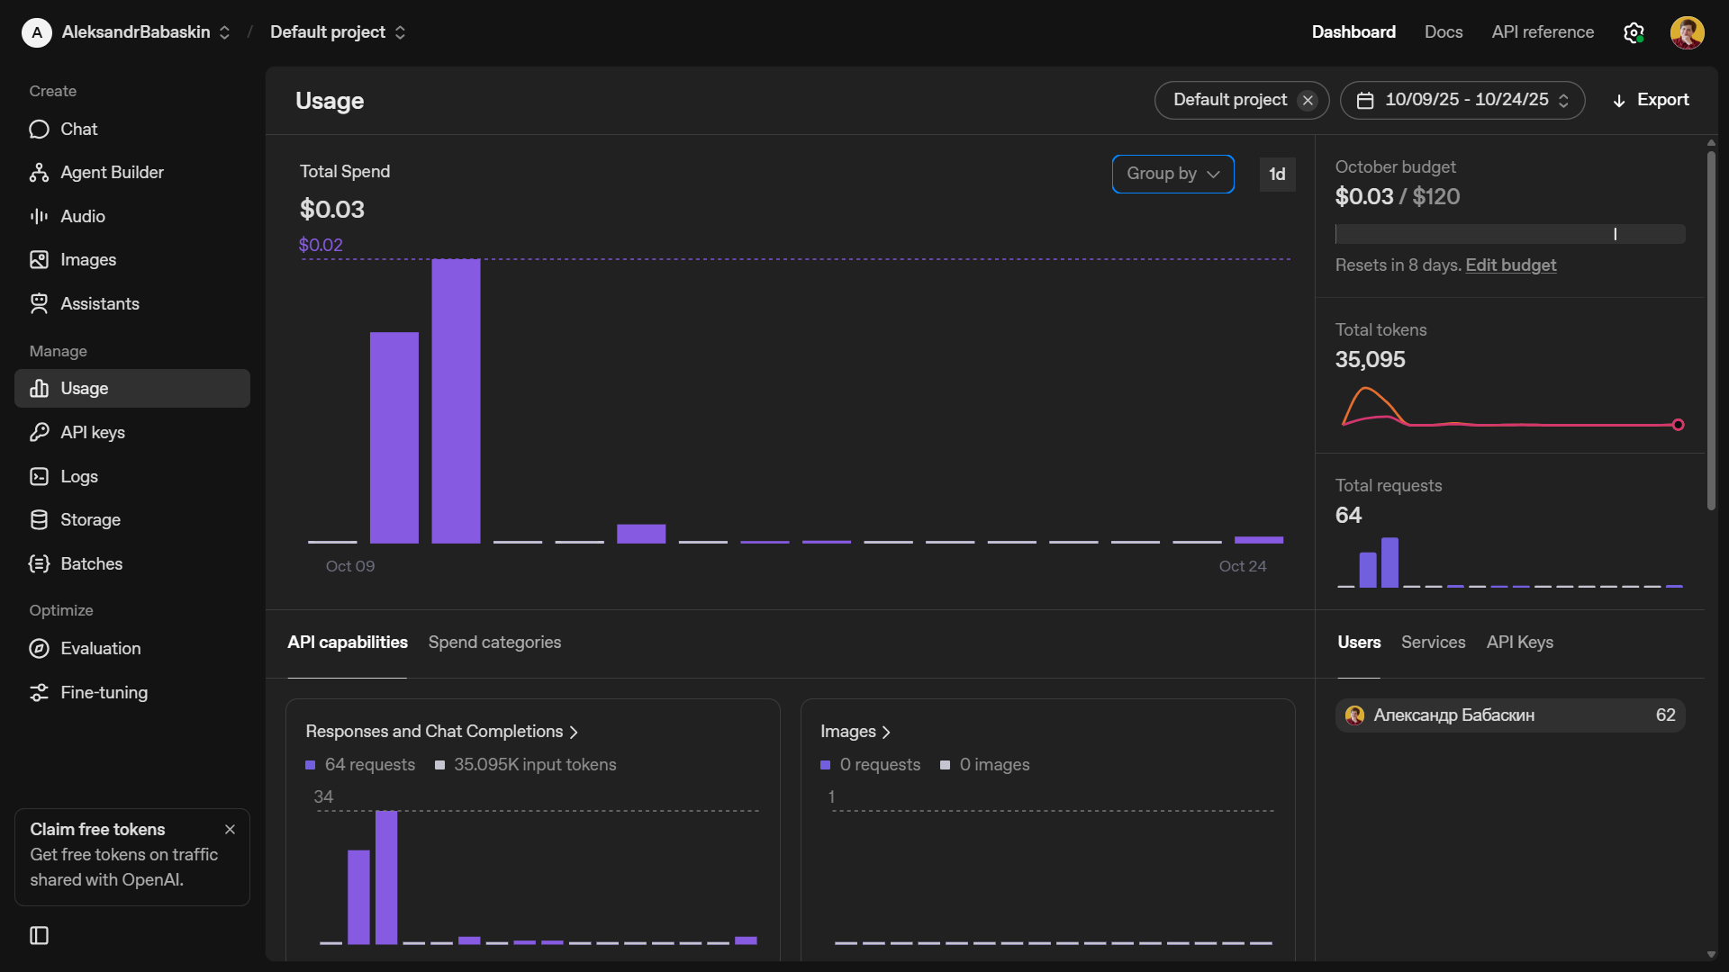The image size is (1729, 972).
Task: Select the Audio waveform icon
Action: coord(39,216)
